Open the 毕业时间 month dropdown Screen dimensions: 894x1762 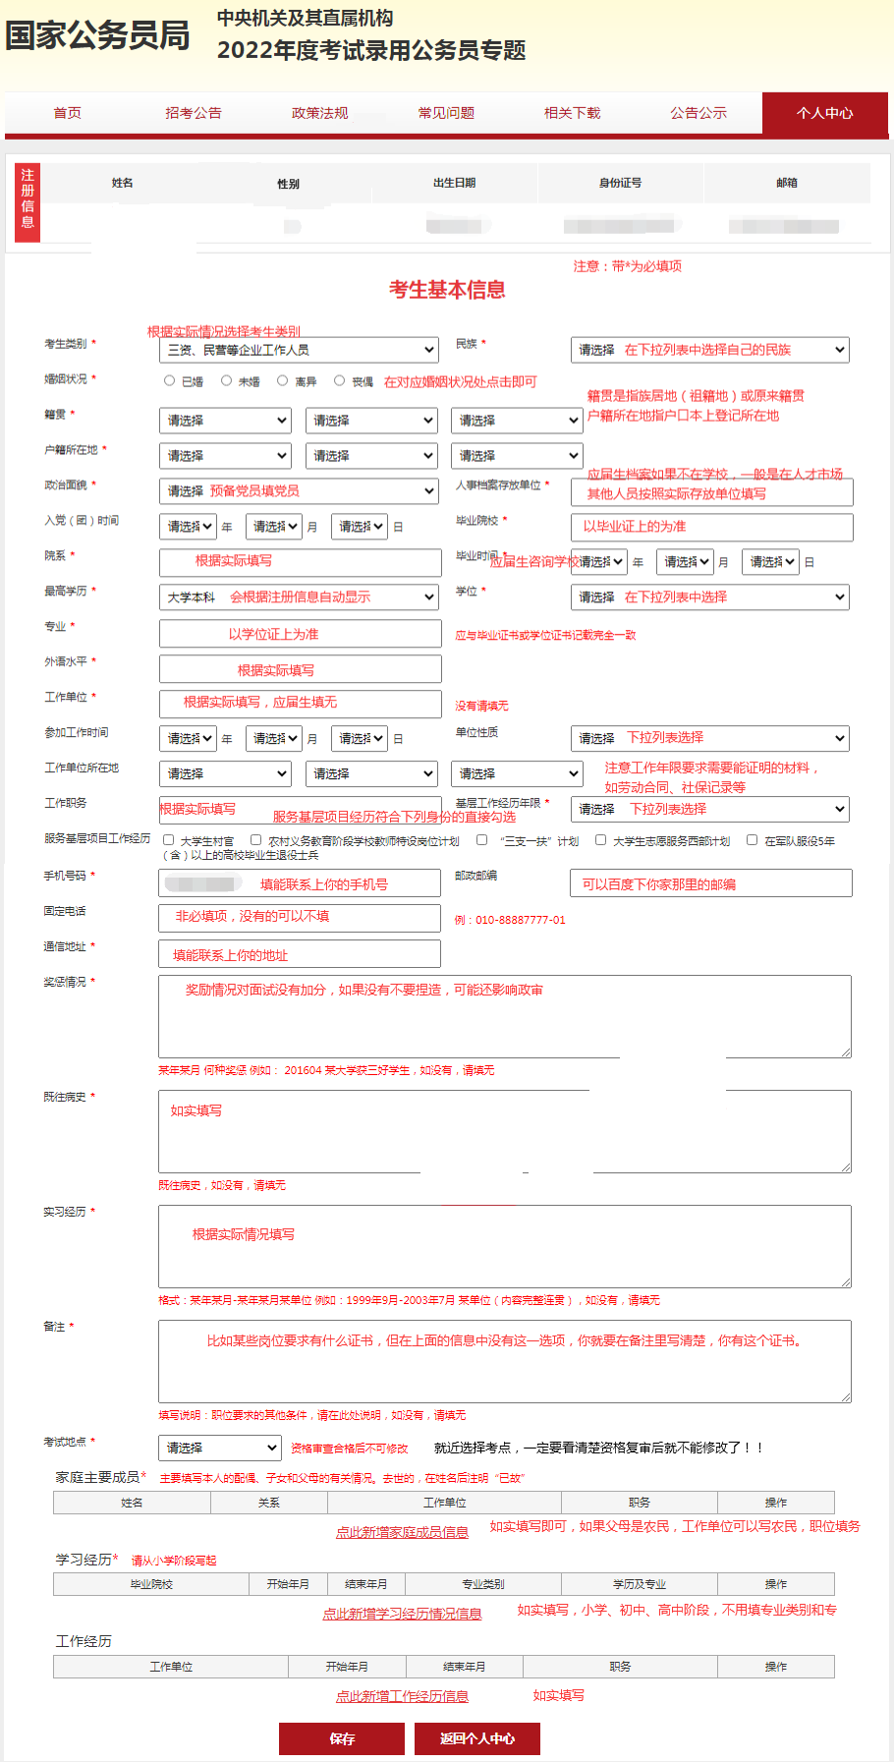coord(685,562)
